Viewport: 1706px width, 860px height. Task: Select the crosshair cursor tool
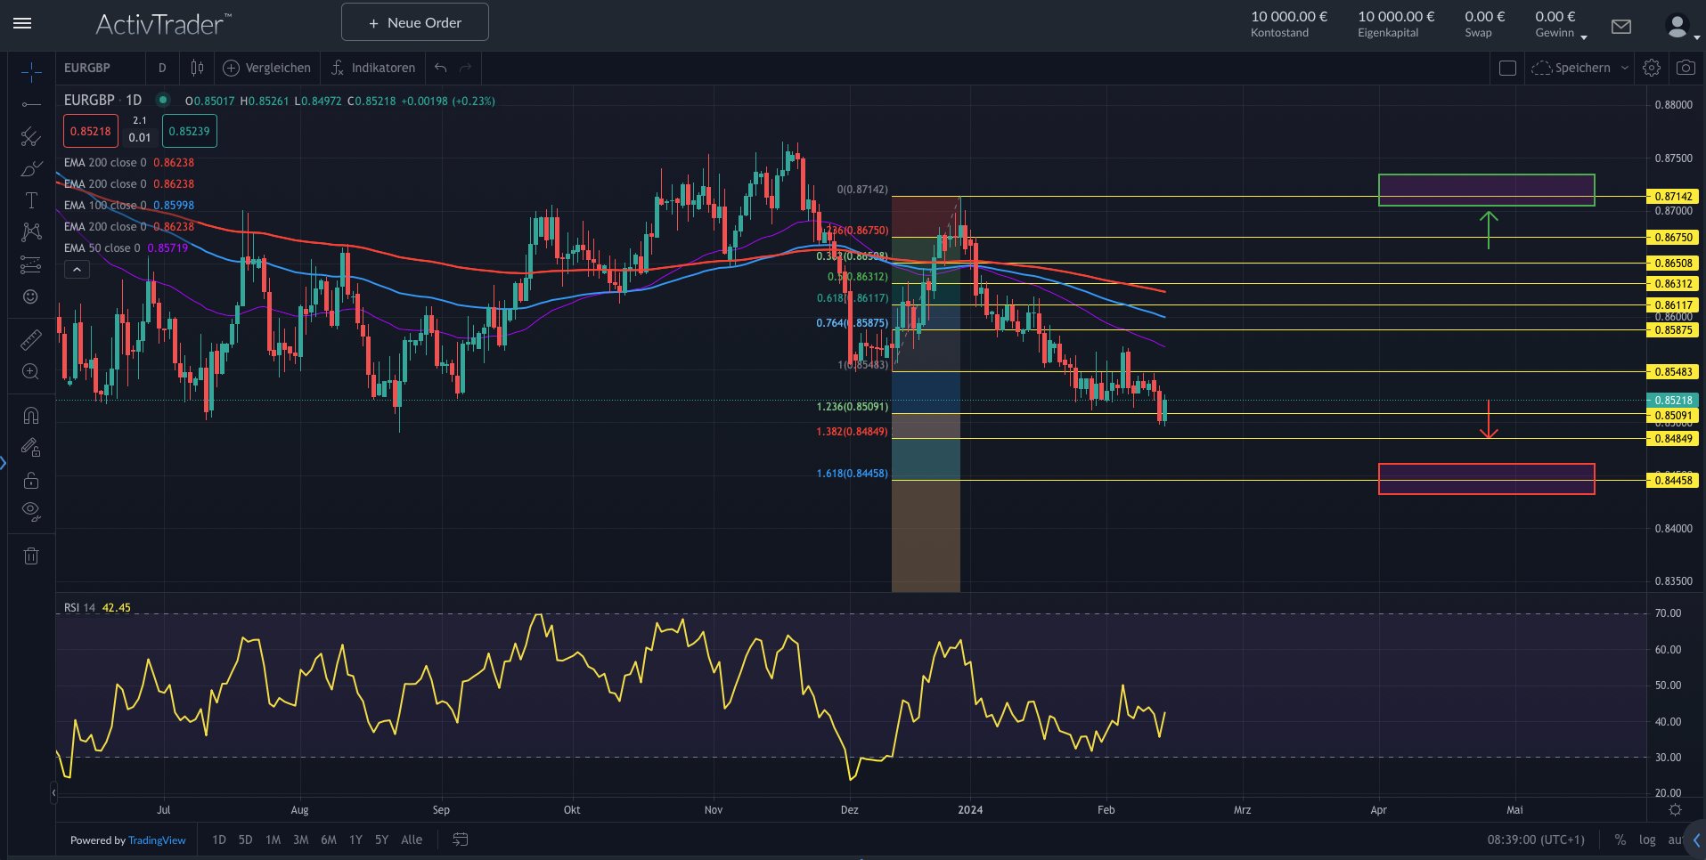[x=31, y=73]
